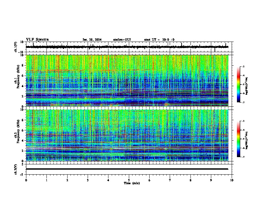261x202 pixels.
Task: Click the "-10" tick on ch.1(V) axis
Action: point(21,52)
